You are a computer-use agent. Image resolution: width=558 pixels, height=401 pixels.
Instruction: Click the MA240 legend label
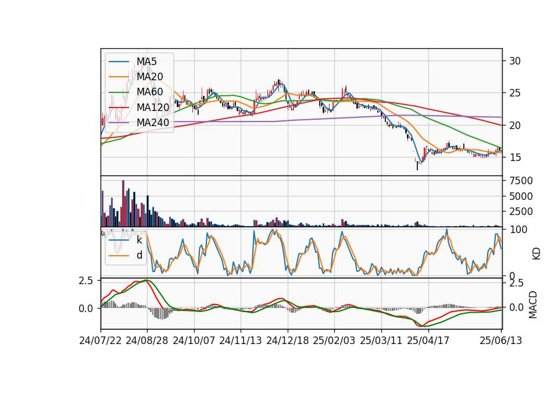(x=153, y=123)
